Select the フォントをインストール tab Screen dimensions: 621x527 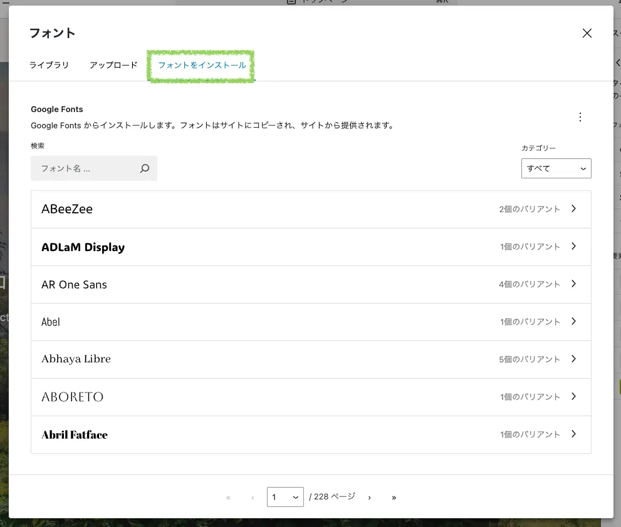tap(202, 65)
